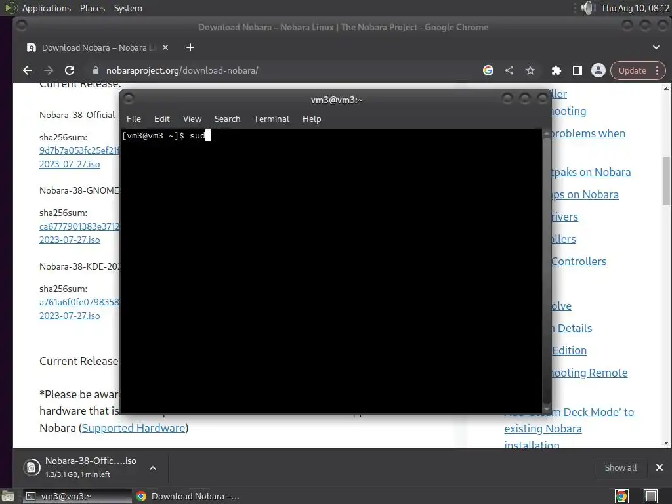
Task: Open System menu in top panel
Action: coord(128,8)
